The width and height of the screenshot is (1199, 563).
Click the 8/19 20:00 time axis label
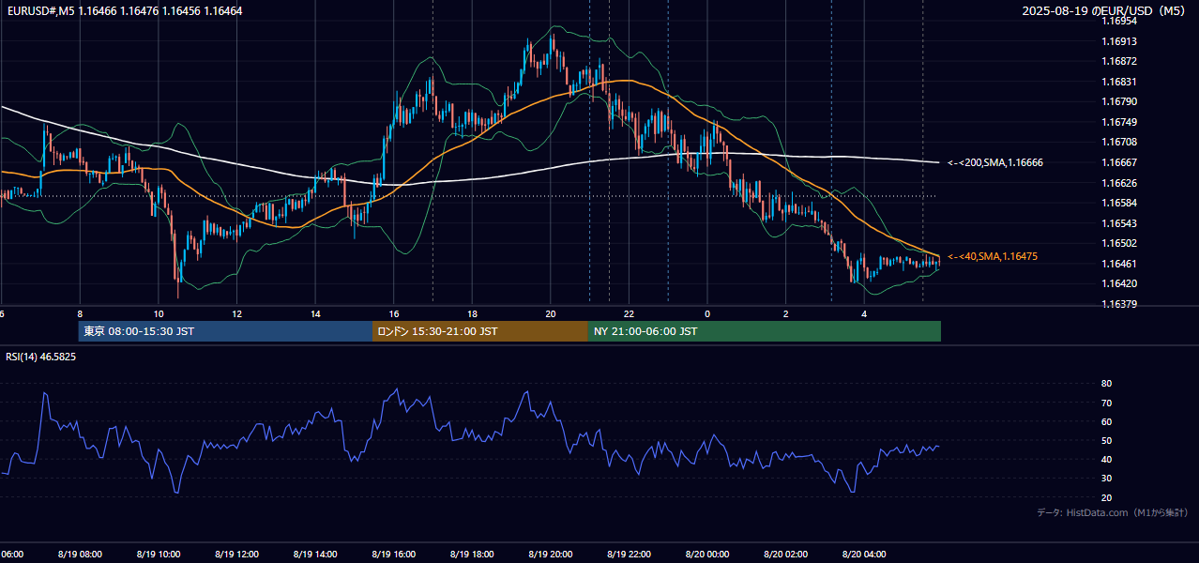(x=551, y=555)
